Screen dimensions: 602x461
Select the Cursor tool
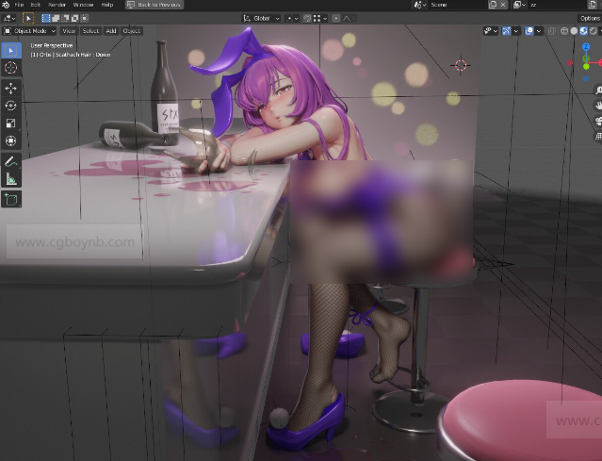11,68
